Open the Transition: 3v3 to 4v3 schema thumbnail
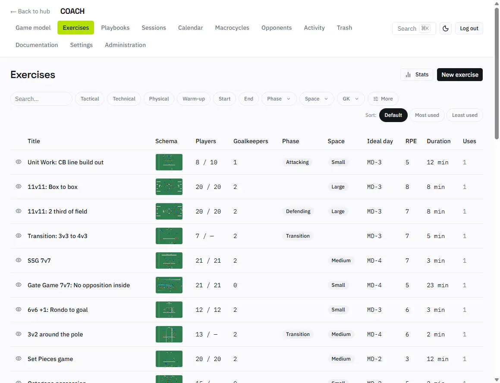Image resolution: width=500 pixels, height=383 pixels. 169,235
